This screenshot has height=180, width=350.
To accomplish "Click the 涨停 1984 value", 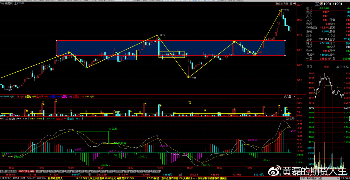I will pos(326,51).
